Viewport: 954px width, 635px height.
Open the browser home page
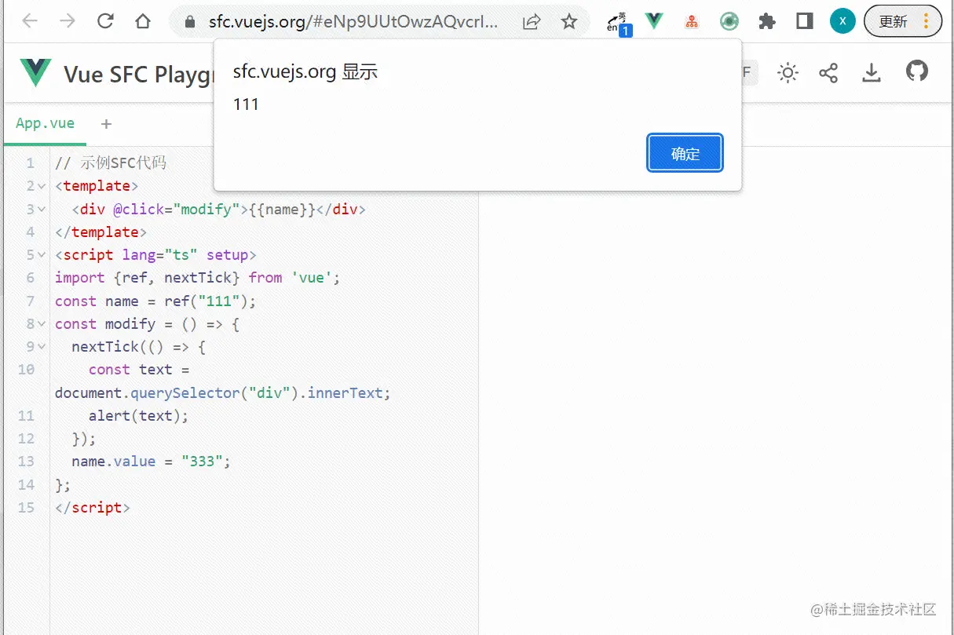(143, 21)
